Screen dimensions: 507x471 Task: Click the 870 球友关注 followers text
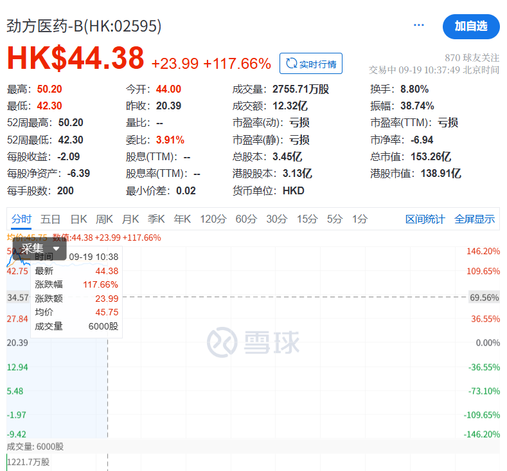pyautogui.click(x=472, y=58)
